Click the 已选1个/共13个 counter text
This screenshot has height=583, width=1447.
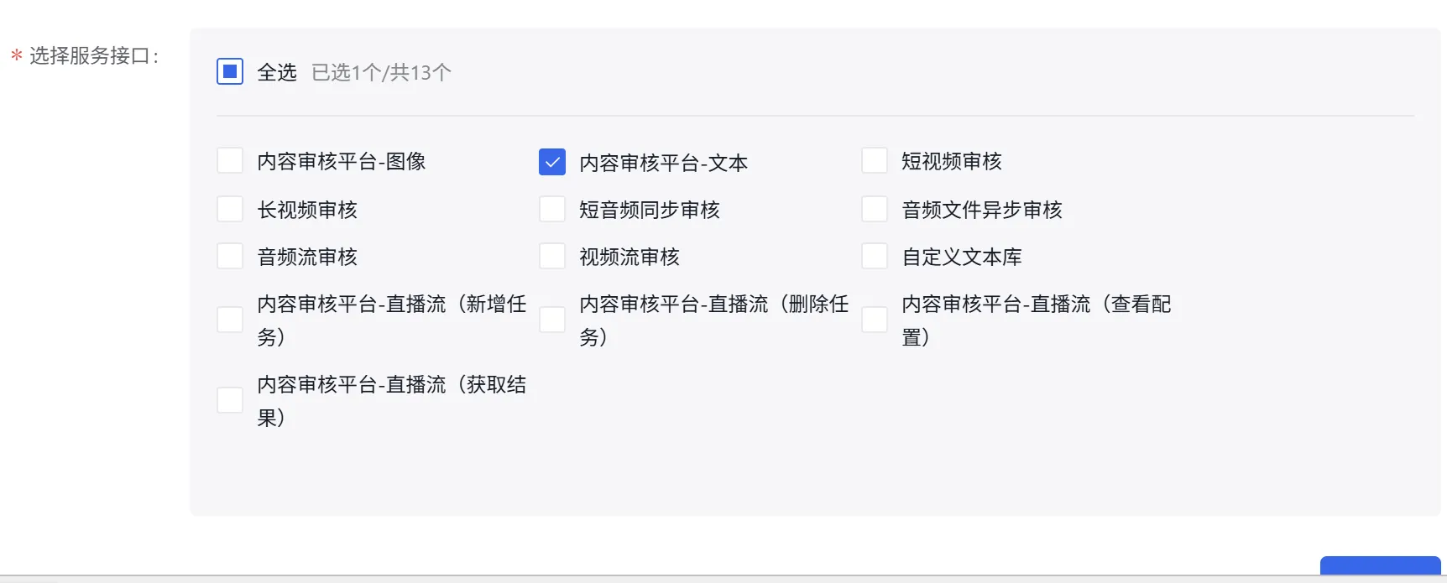pos(380,72)
